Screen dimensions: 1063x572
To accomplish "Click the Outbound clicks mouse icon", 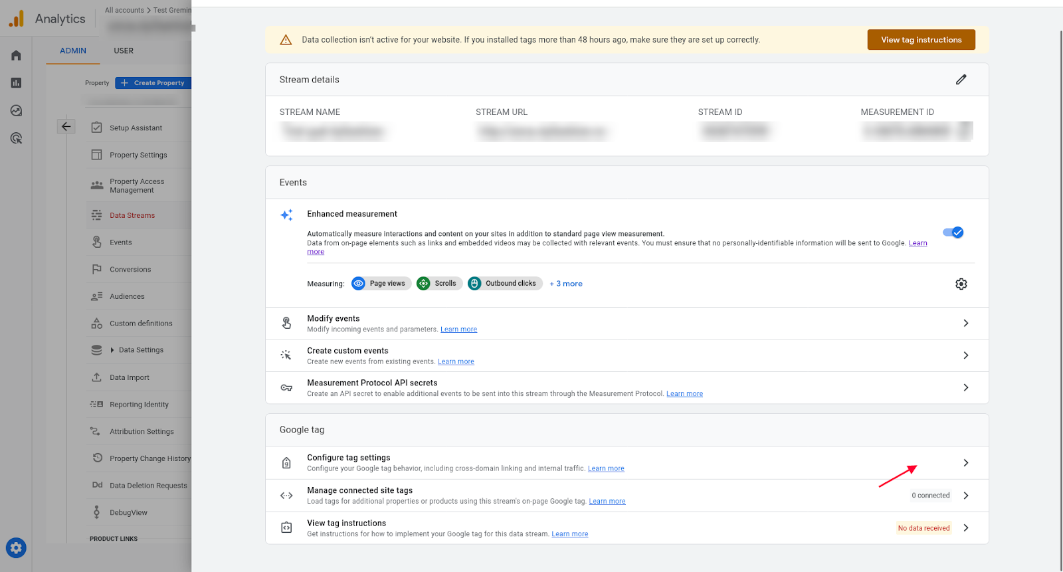I will point(474,284).
